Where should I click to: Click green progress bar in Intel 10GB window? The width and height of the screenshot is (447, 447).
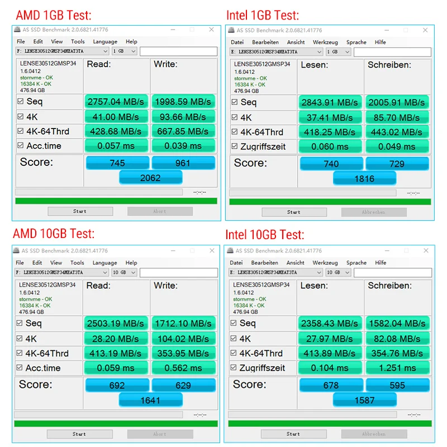coord(330,424)
